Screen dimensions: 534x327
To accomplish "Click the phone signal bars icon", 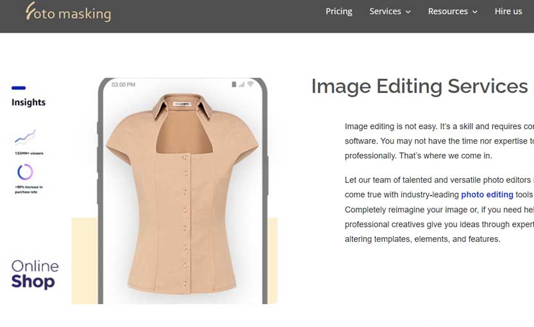I will [242, 84].
